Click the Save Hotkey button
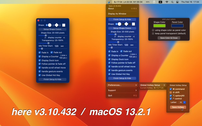This screenshot has width=202, height=126. pos(178,107)
